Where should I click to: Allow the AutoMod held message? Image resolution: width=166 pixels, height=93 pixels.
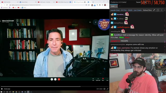pyautogui.click(x=121, y=37)
